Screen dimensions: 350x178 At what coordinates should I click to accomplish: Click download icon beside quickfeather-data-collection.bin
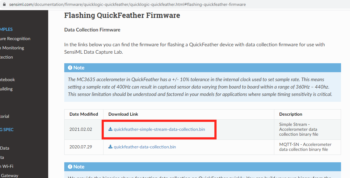[x=110, y=147]
